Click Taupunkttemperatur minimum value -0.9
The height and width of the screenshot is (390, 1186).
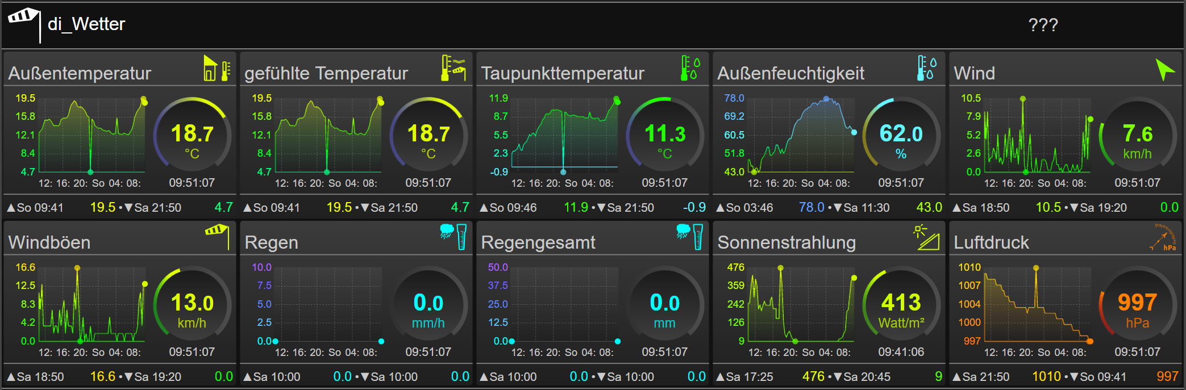point(694,207)
